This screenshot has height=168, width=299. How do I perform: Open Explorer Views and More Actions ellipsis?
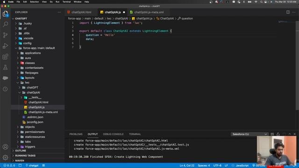(x=59, y=12)
